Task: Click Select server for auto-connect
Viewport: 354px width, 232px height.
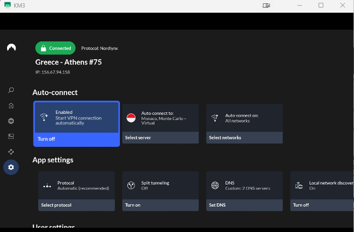Action: coord(160,138)
